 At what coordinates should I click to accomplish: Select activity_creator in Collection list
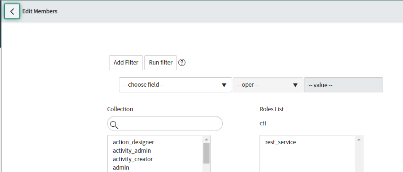tap(133, 159)
